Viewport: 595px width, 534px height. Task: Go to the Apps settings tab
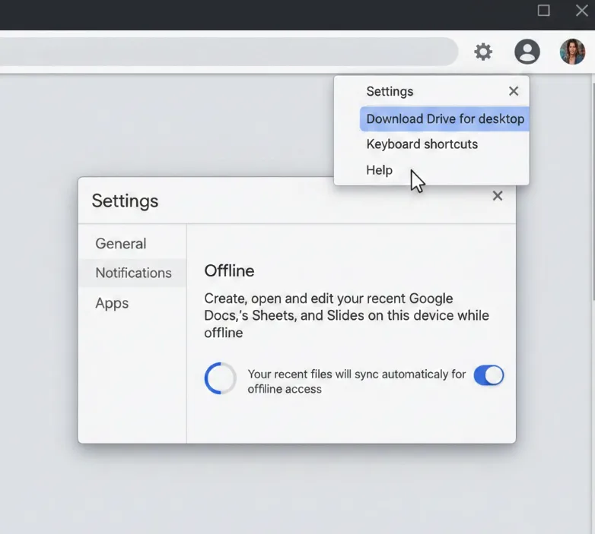click(112, 303)
